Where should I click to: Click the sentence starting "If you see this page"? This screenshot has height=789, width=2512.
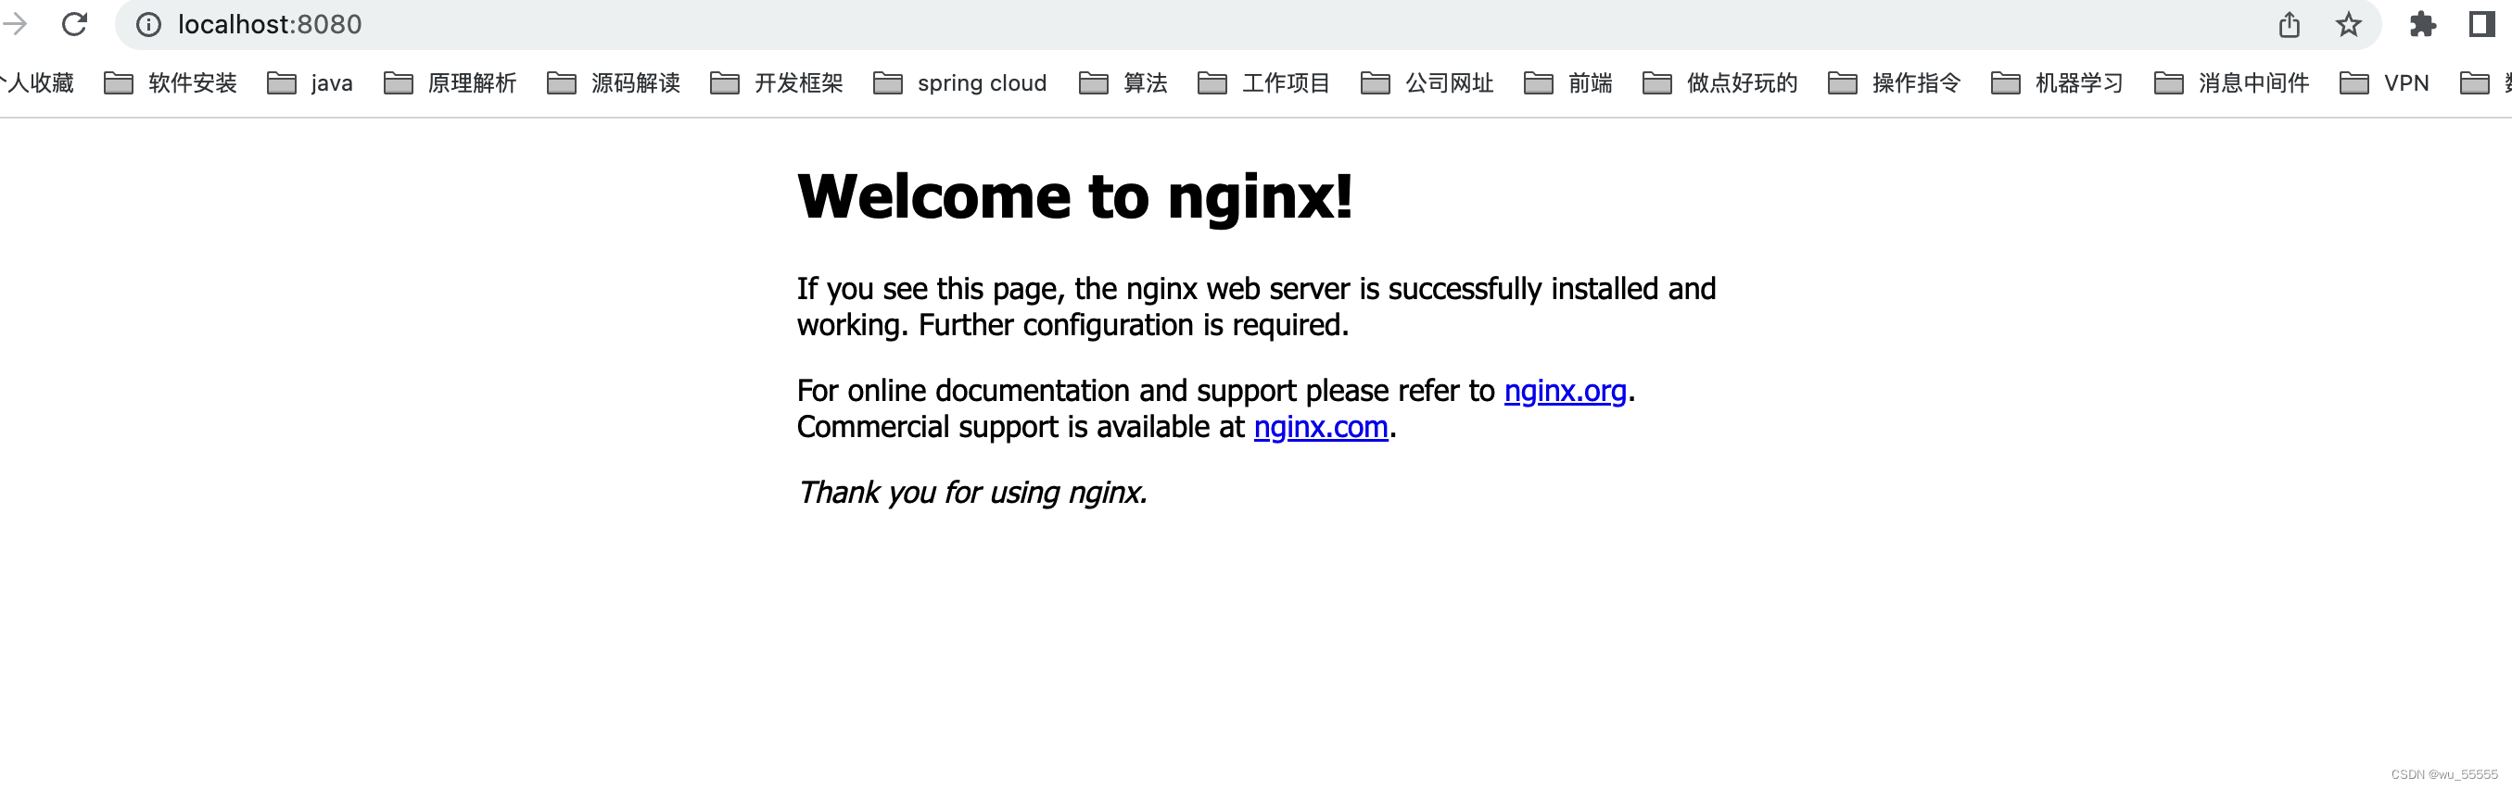1256,307
